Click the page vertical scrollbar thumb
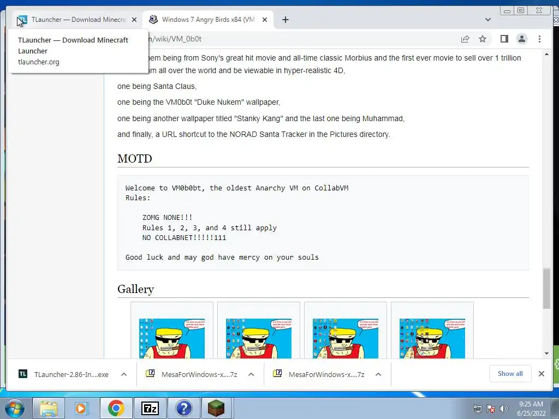 coord(546,289)
